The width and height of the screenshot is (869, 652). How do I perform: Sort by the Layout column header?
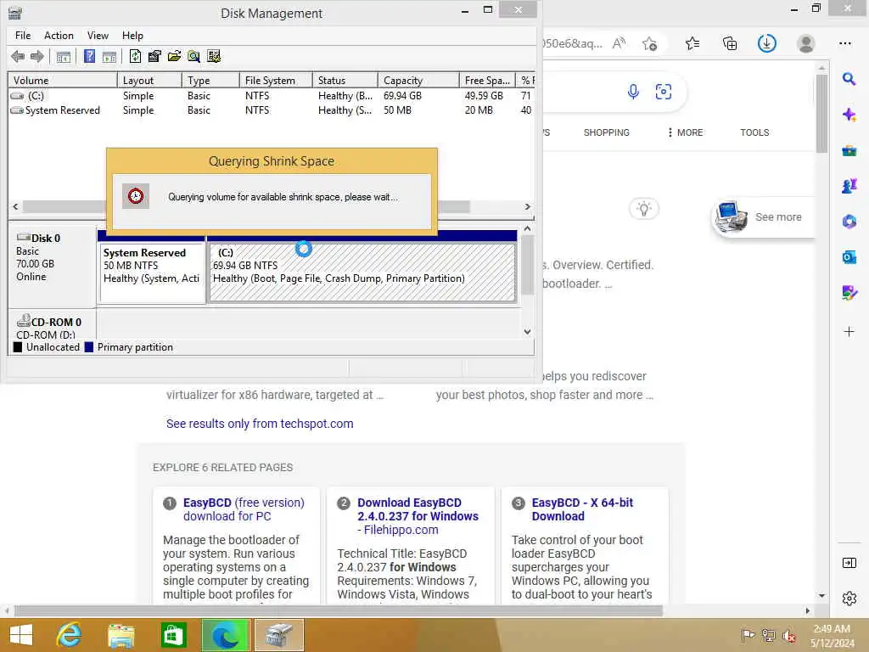click(149, 81)
